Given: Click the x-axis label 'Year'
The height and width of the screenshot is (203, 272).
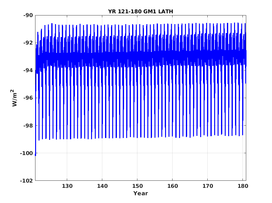Looking at the screenshot, I should 141,193.
